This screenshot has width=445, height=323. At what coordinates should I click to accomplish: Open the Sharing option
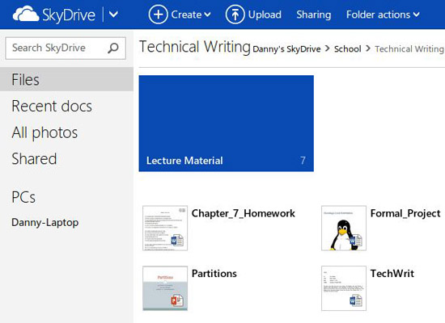click(x=314, y=15)
